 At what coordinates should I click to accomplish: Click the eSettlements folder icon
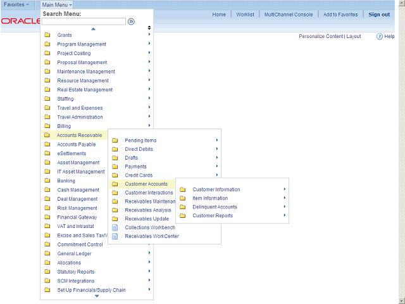[x=47, y=153]
